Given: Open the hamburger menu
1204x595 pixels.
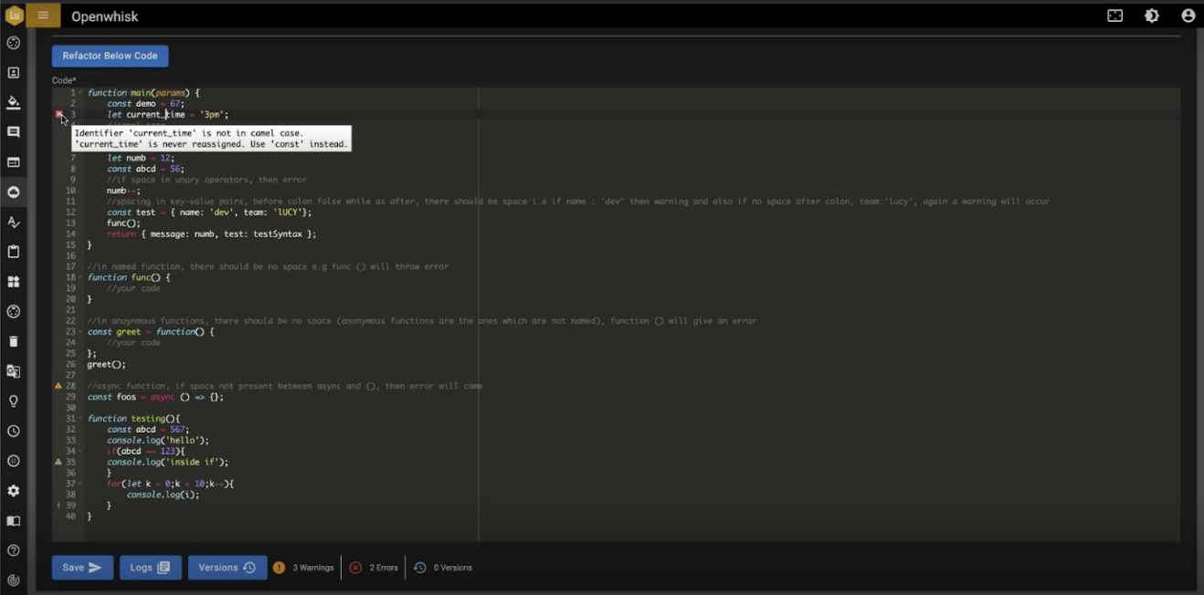Looking at the screenshot, I should [x=43, y=16].
